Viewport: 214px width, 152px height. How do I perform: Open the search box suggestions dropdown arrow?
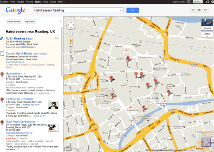point(120,10)
